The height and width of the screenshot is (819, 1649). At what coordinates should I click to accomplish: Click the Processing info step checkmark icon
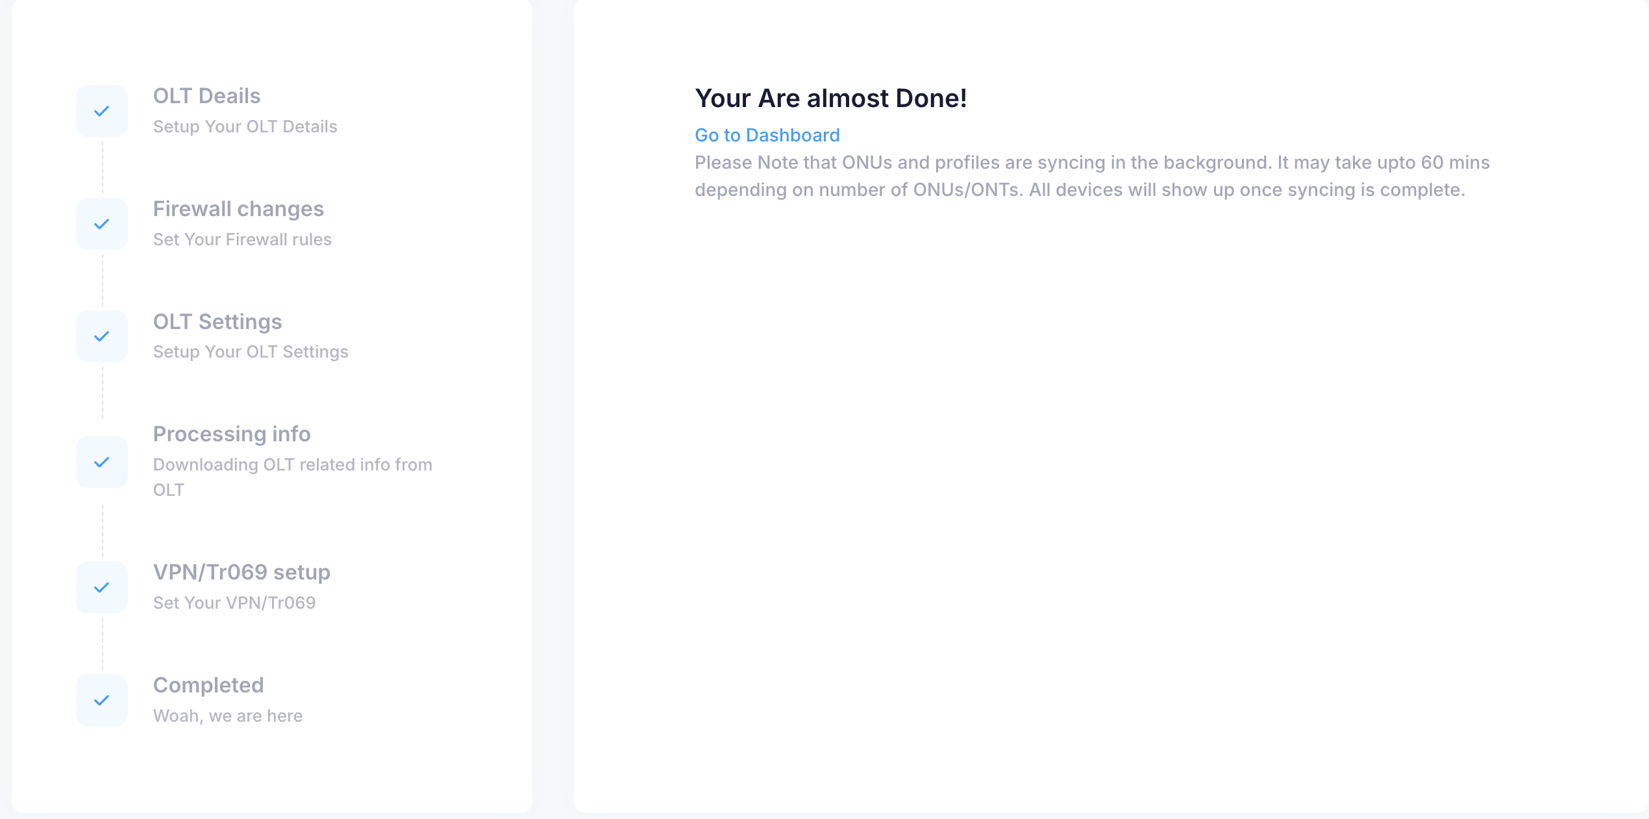[x=102, y=462]
